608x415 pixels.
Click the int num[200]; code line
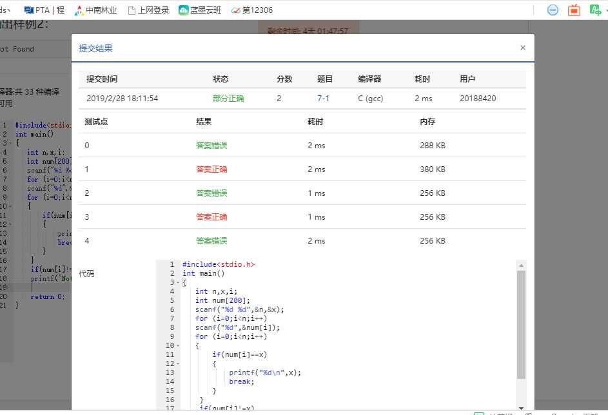click(x=222, y=300)
